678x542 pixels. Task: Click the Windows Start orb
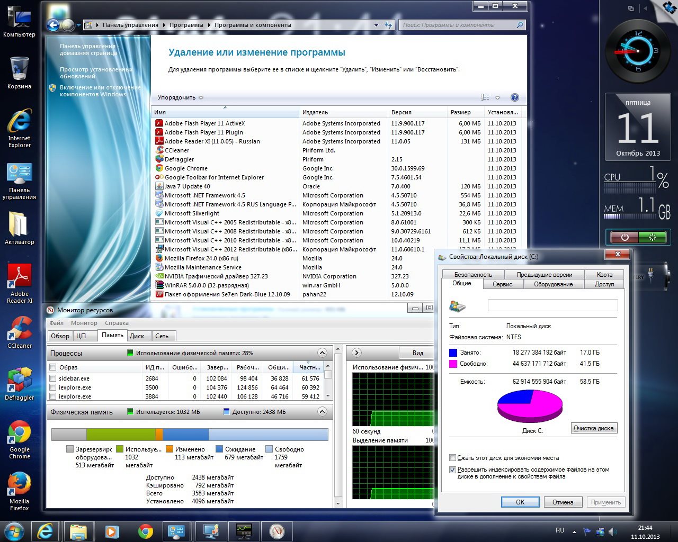coord(14,531)
